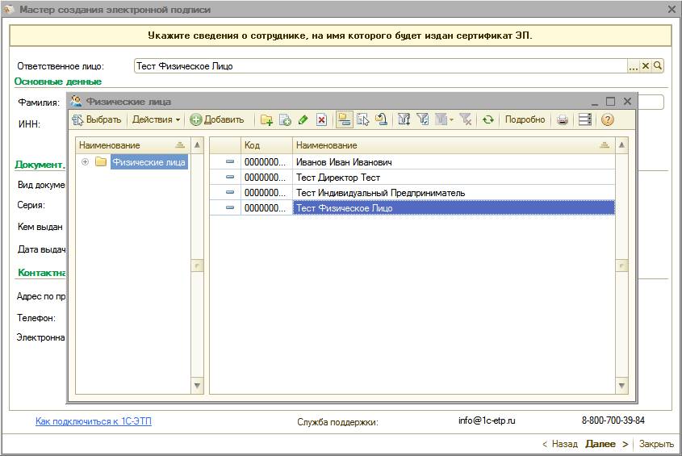
Task: Click the Код column header
Action: pos(266,145)
